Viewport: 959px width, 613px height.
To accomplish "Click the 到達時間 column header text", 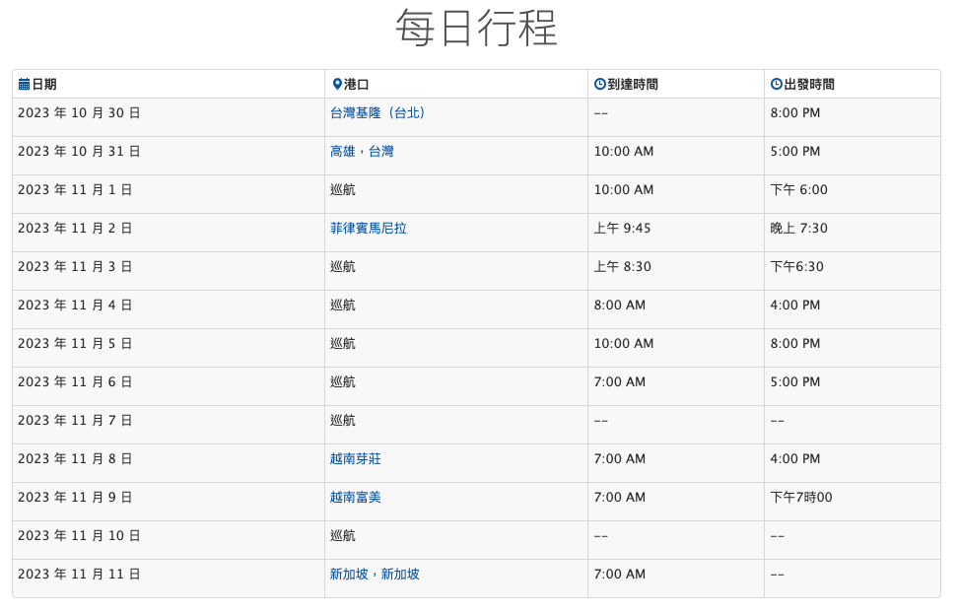I will (633, 85).
